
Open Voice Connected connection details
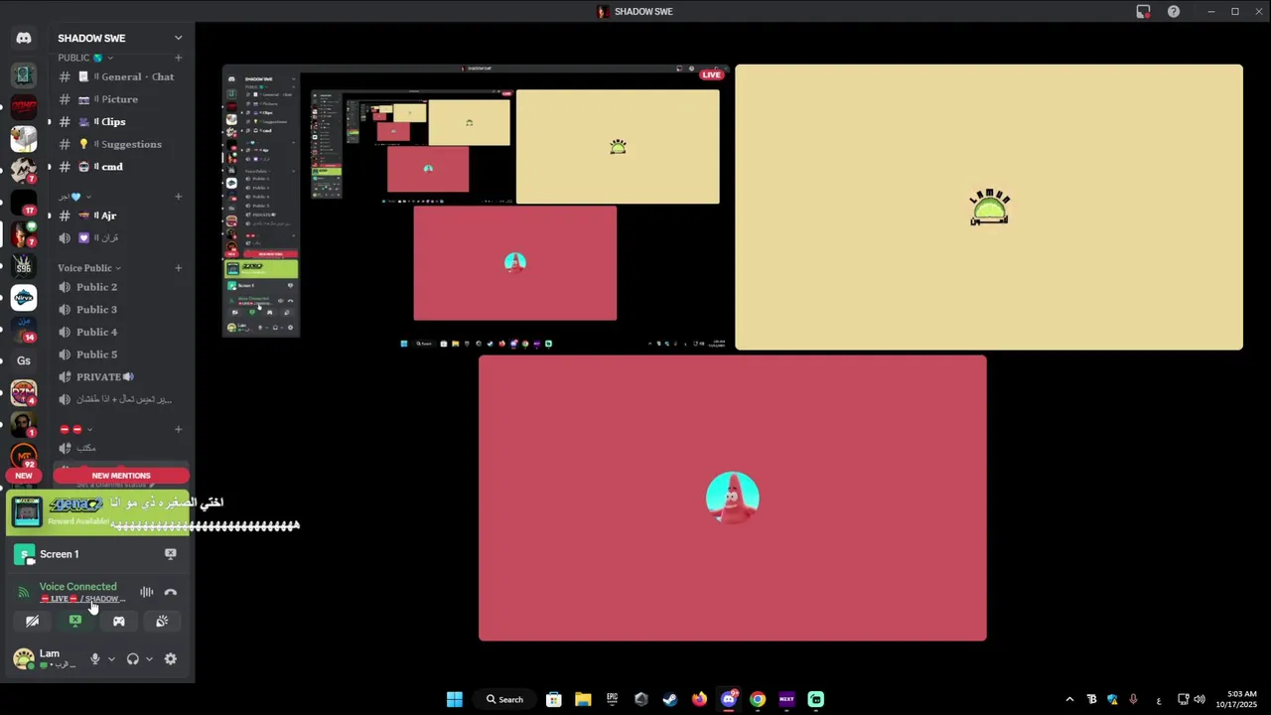(77, 587)
